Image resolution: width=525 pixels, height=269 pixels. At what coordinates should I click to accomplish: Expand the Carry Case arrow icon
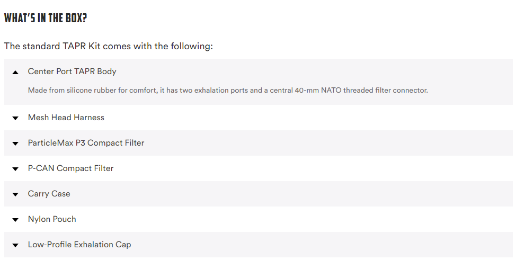(15, 194)
